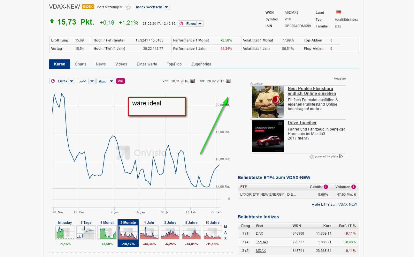Select the 5 Tage chart thumbnail
The height and width of the screenshot is (257, 414).
click(x=86, y=232)
